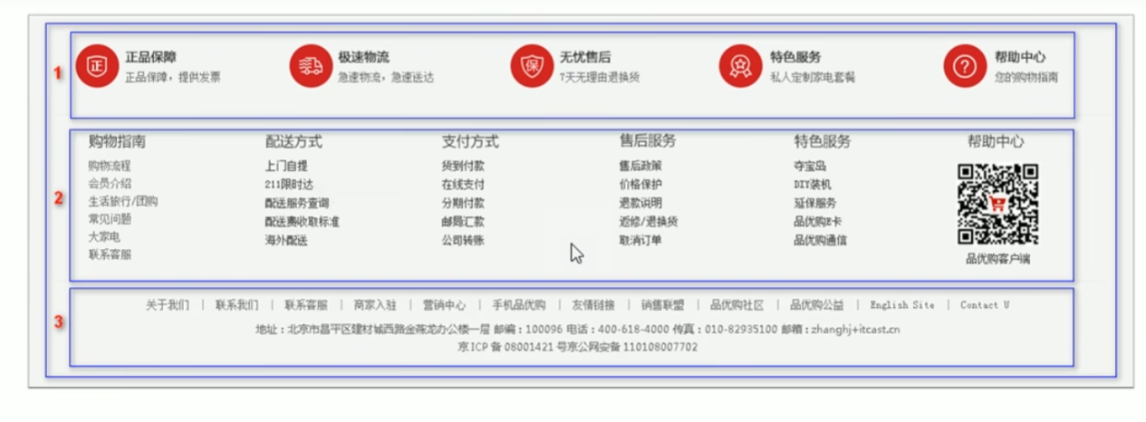
Task: Click the 正品保障 red shield icon
Action: 97,66
